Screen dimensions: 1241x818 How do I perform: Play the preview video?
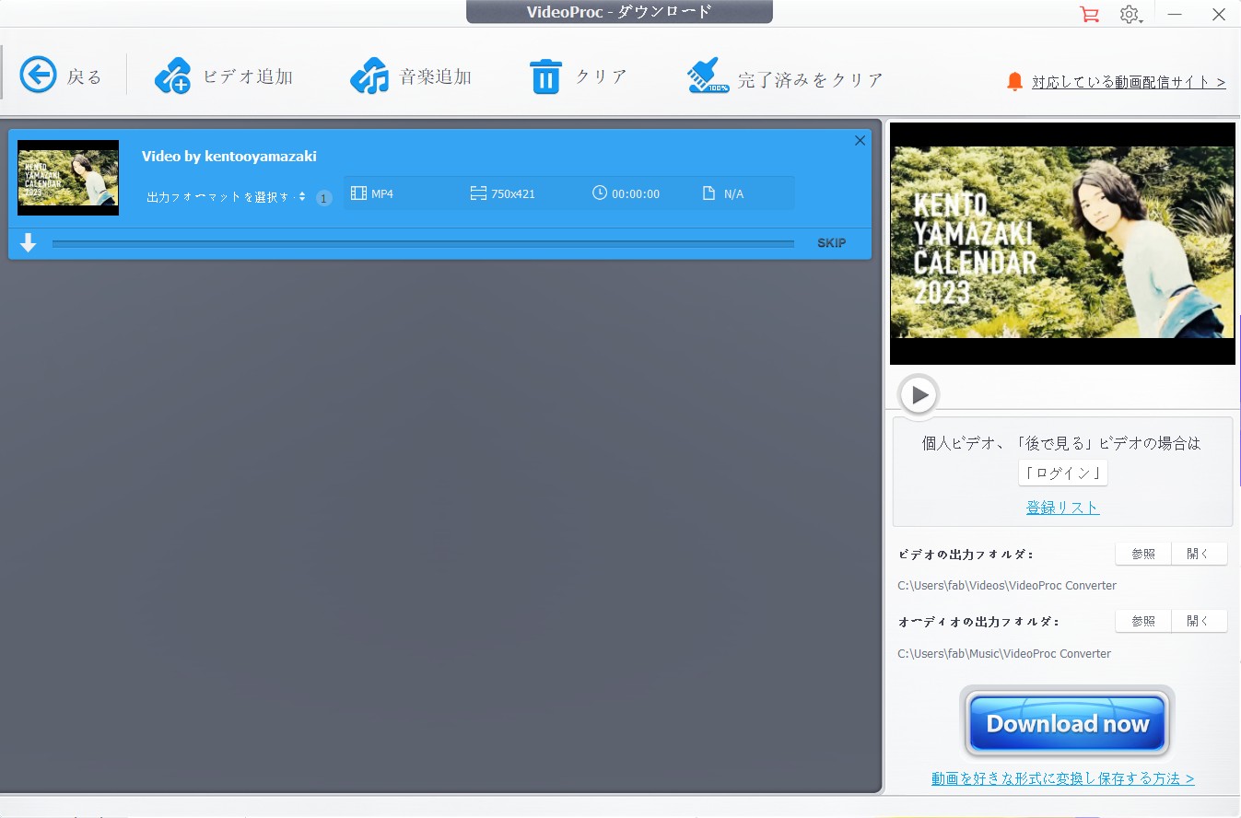[919, 395]
